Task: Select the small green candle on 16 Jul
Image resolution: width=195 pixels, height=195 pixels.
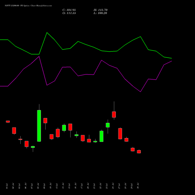Action: click(x=76, y=135)
